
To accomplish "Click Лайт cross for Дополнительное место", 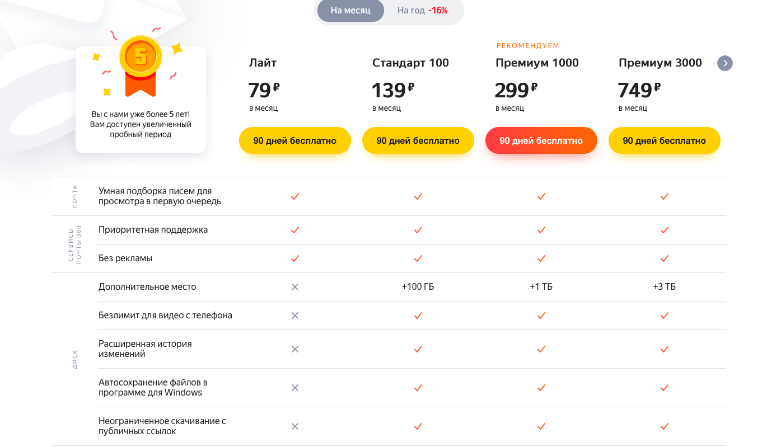I will pos(295,287).
